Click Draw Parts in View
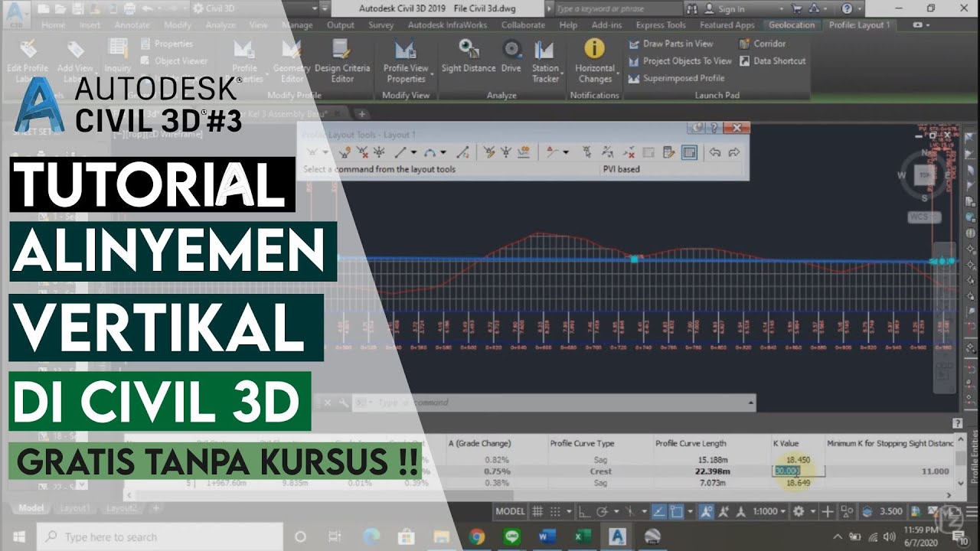The image size is (980, 551). pyautogui.click(x=671, y=44)
